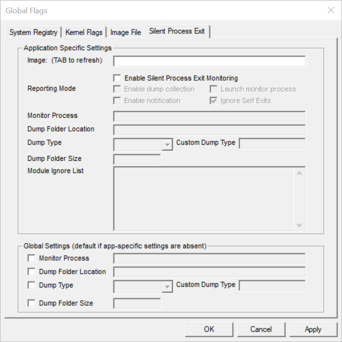Click Module Ignore List scroll down arrow
Image resolution: width=342 pixels, height=342 pixels.
point(300,225)
